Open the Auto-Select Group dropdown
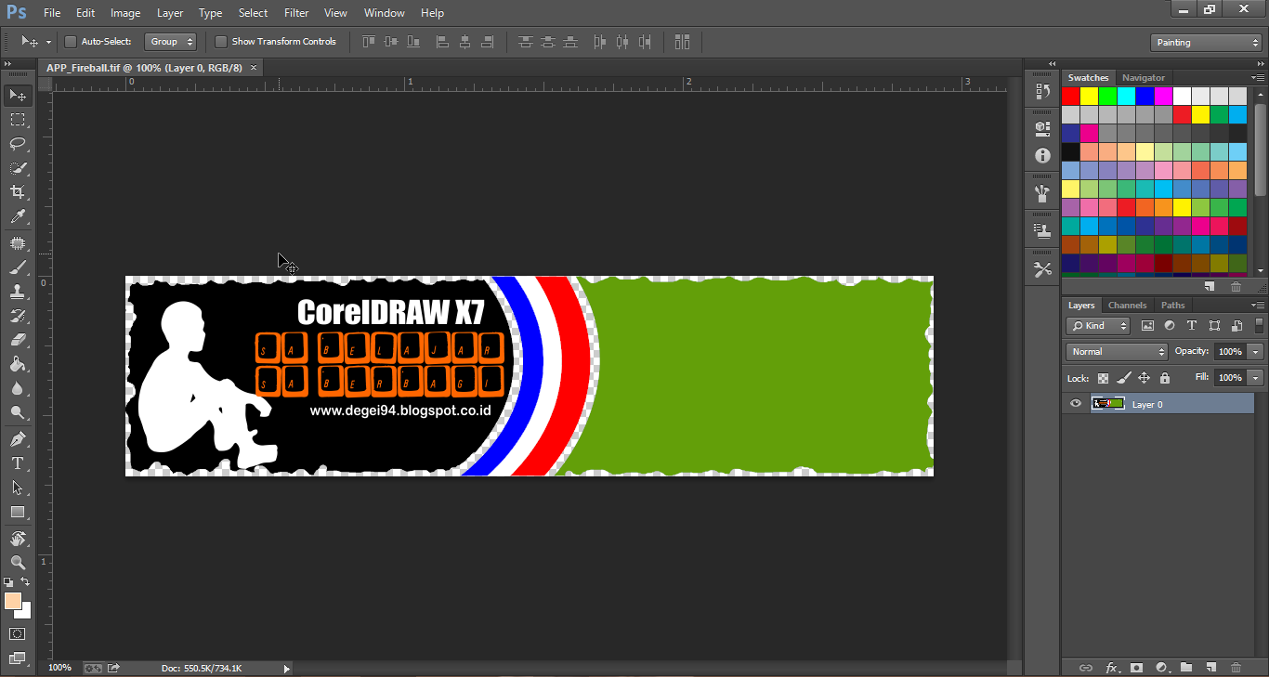The image size is (1269, 677). [x=171, y=42]
